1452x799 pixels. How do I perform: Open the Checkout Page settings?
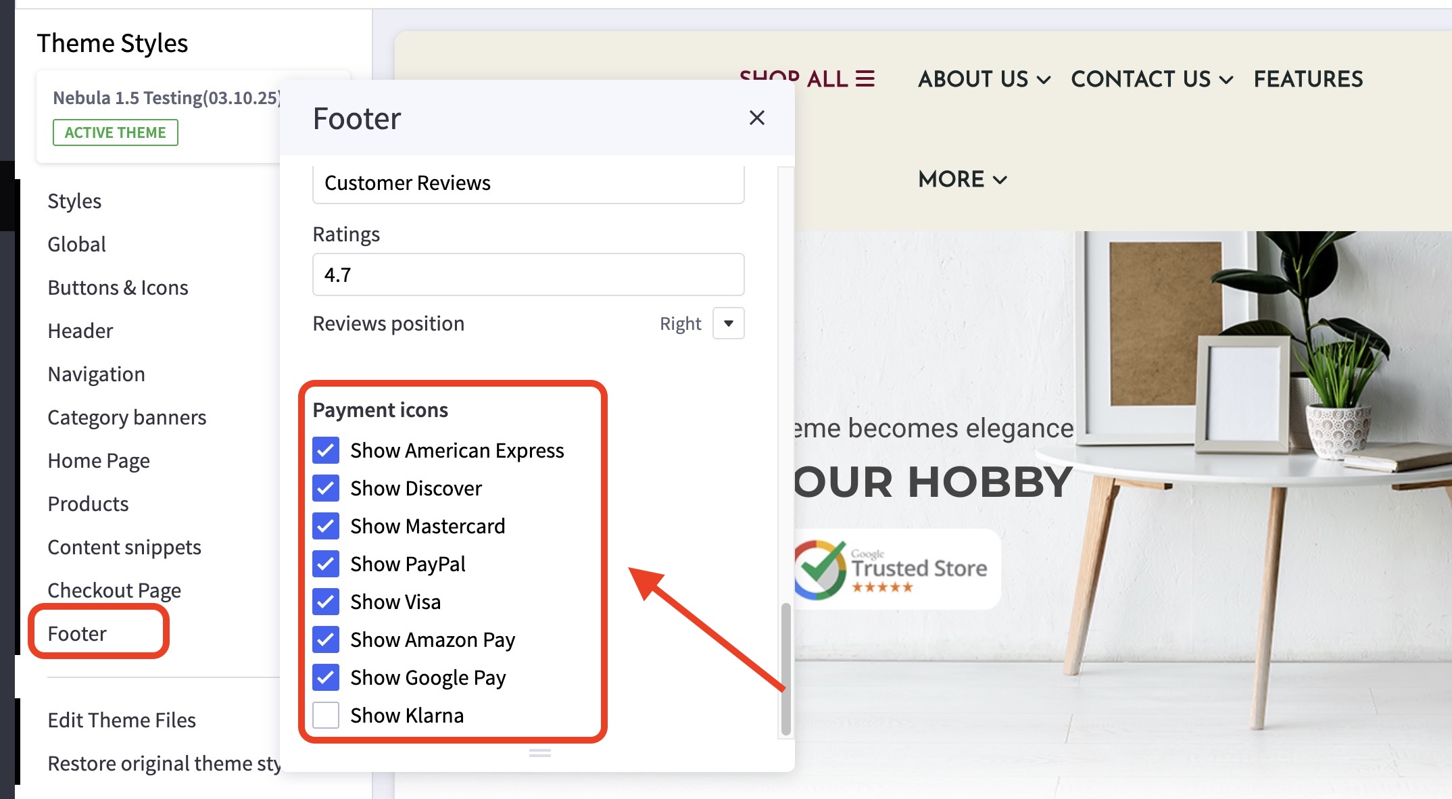114,590
